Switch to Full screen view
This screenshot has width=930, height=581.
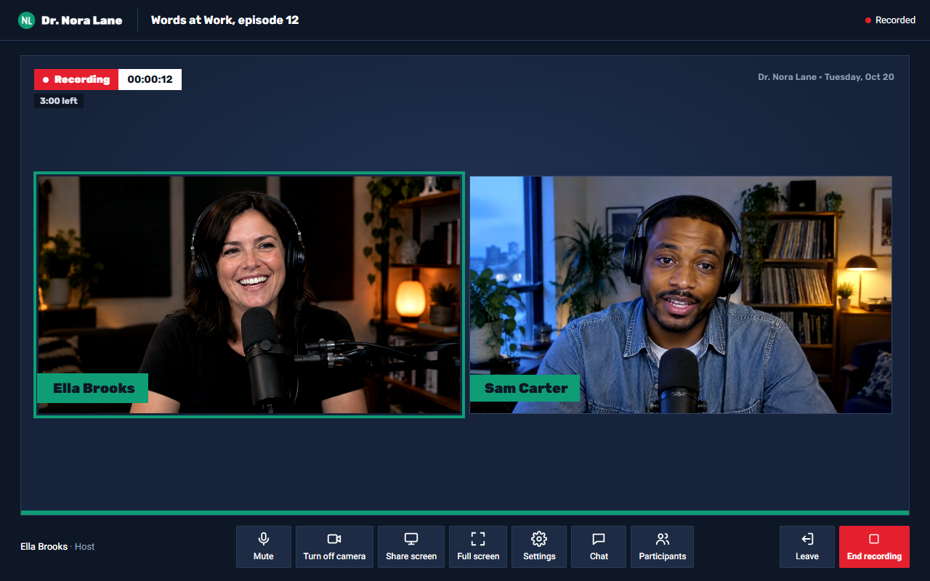478,547
